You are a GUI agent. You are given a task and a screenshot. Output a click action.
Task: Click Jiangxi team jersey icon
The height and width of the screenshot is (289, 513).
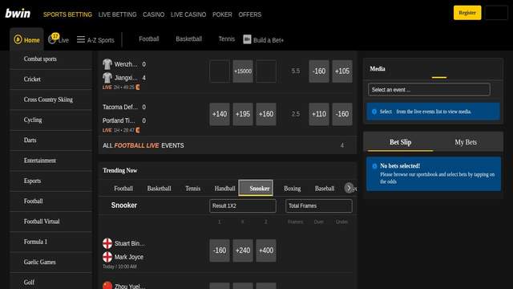[107, 78]
